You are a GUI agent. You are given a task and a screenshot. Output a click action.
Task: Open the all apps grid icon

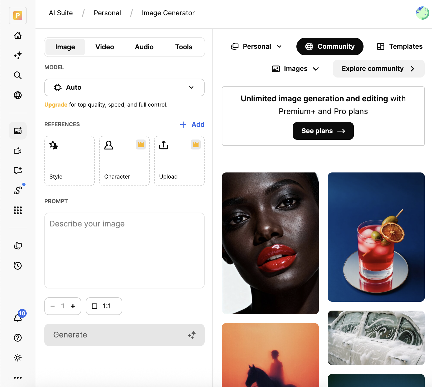[18, 210]
